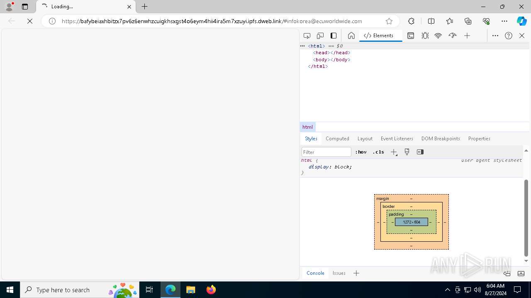Open DevTools help icon

tap(509, 36)
